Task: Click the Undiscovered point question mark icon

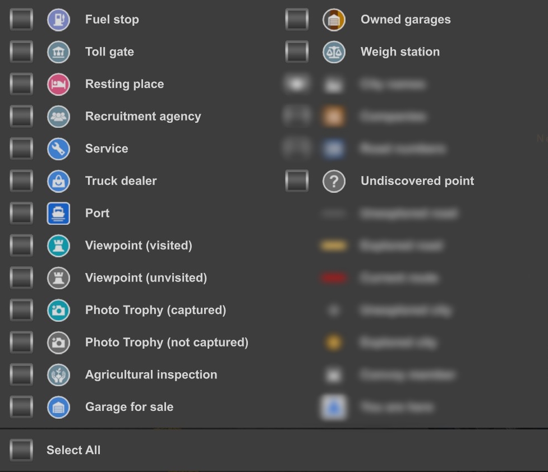Action: 334,181
